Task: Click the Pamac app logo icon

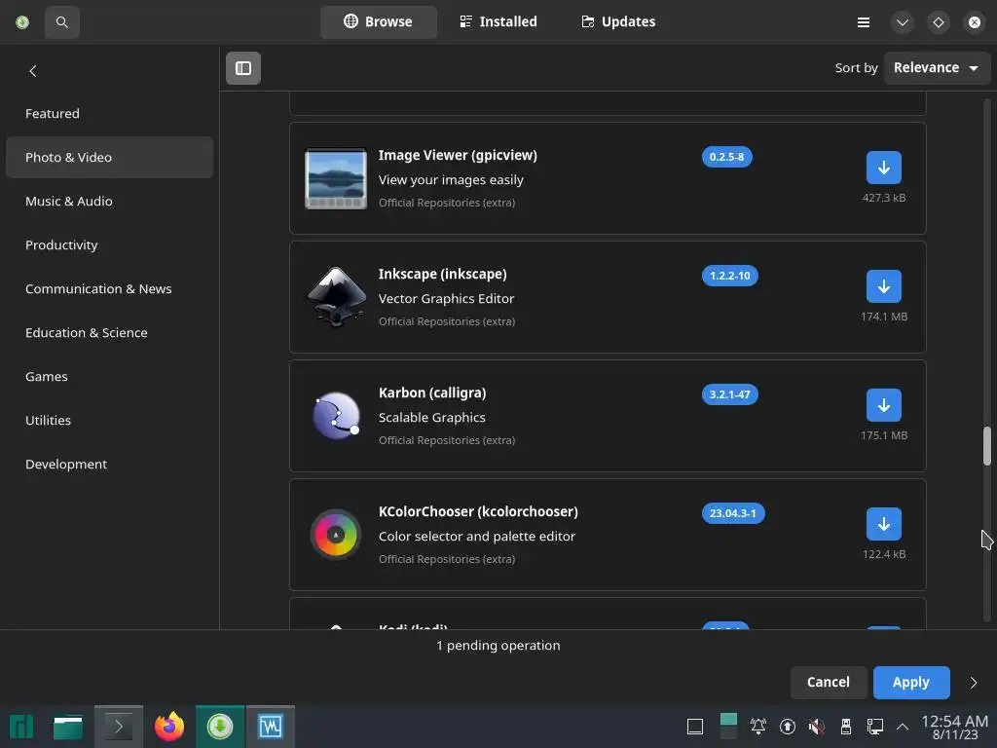Action: (22, 22)
